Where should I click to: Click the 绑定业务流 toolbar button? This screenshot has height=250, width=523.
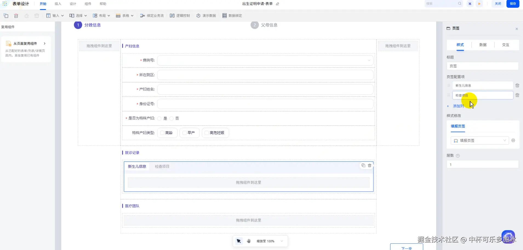click(x=152, y=16)
